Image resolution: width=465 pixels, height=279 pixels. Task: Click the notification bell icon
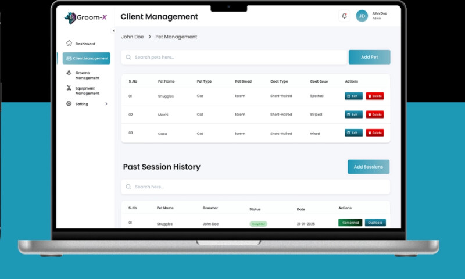[x=344, y=16]
